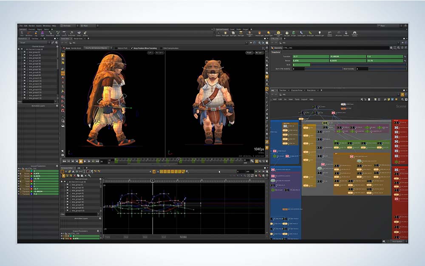Open the Render menu

[x=31, y=25]
